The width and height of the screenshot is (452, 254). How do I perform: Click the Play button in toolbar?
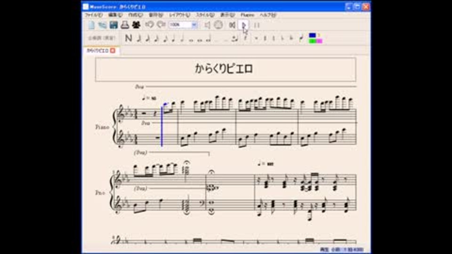[x=244, y=25]
